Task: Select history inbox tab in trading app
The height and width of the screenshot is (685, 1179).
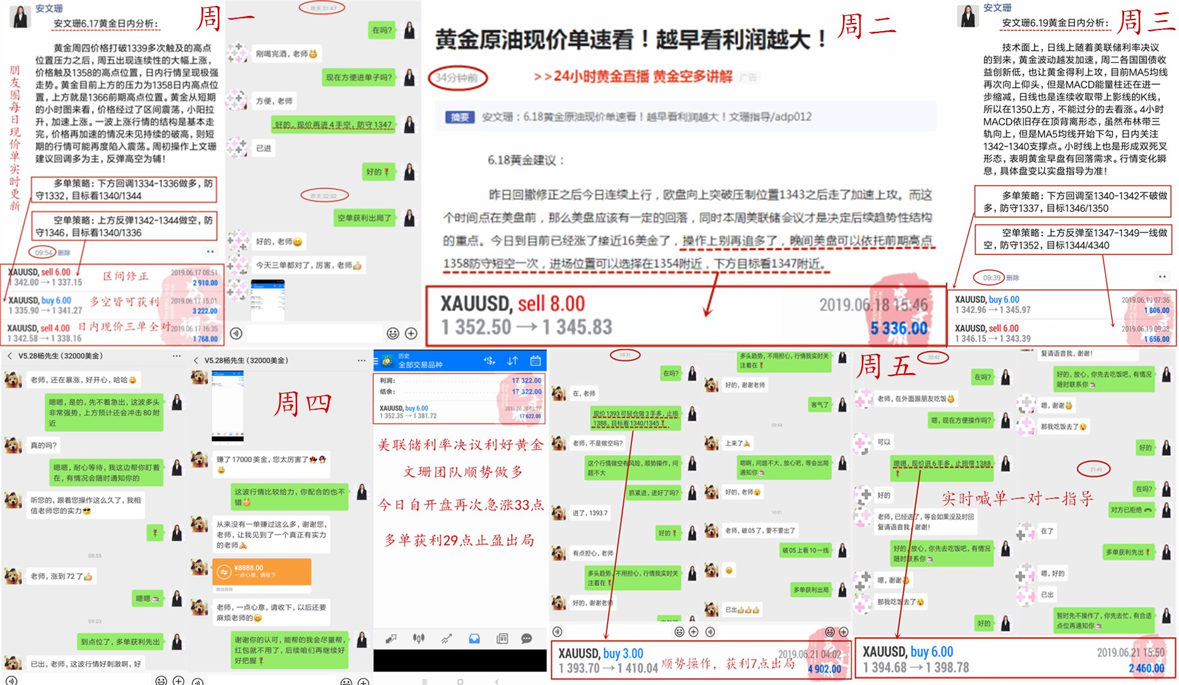Action: (x=474, y=638)
